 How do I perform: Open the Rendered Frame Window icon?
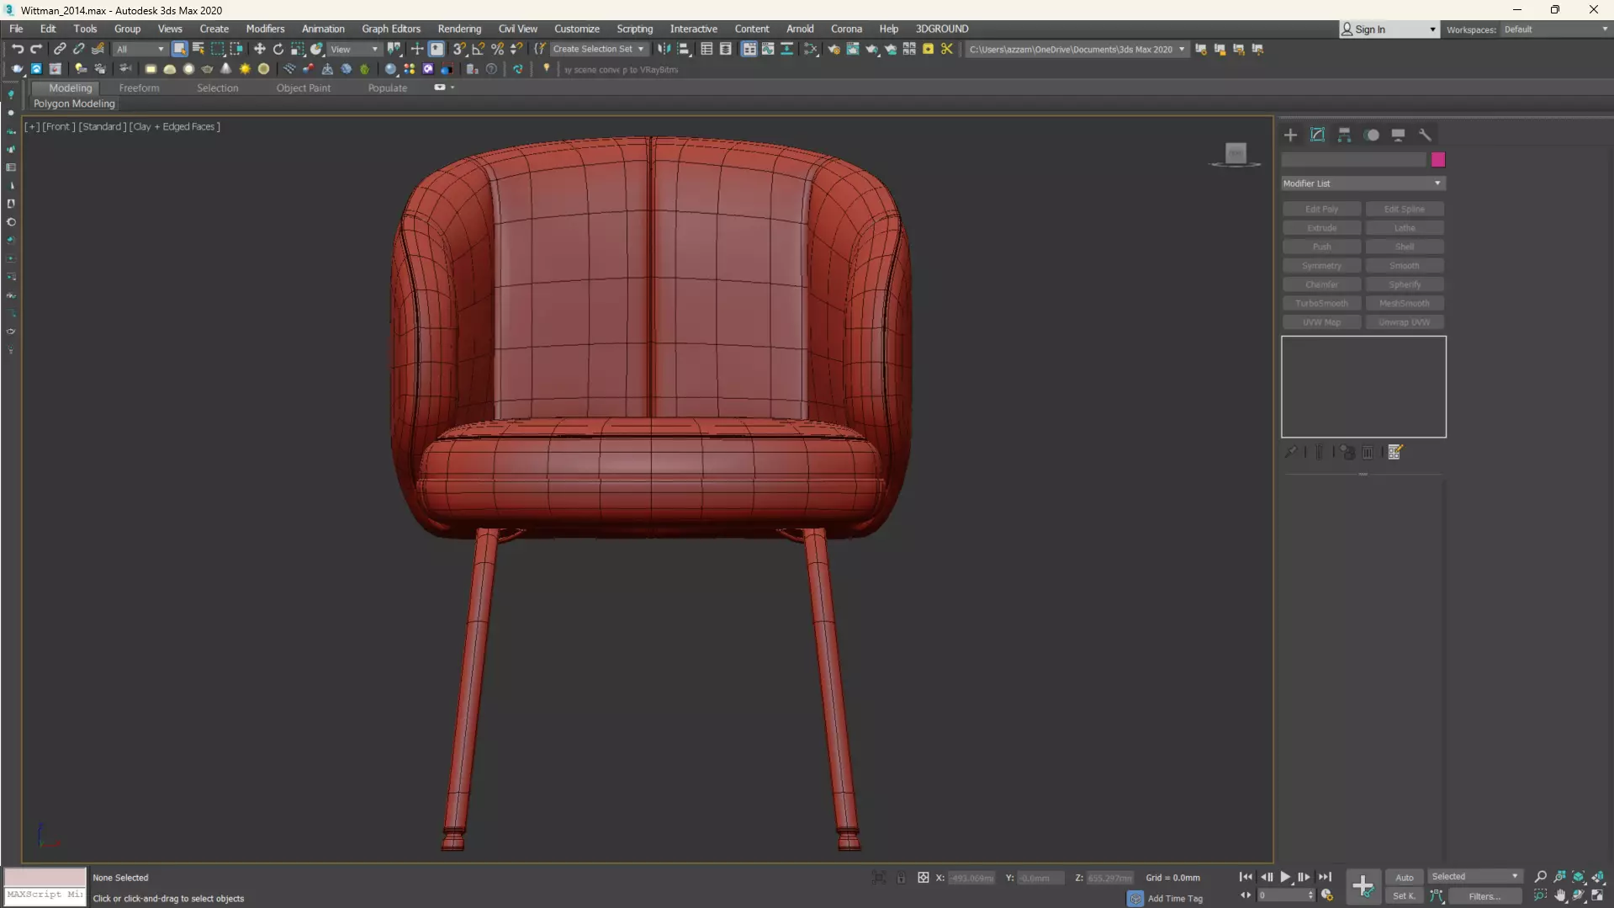(853, 49)
